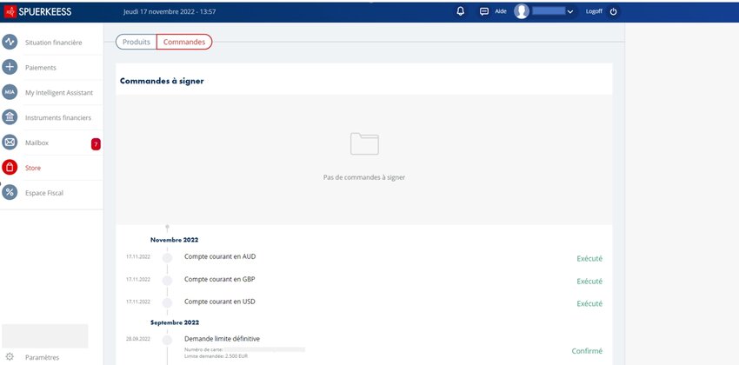This screenshot has width=739, height=365.
Task: Click timeline marker for GBP account
Action: point(167,280)
